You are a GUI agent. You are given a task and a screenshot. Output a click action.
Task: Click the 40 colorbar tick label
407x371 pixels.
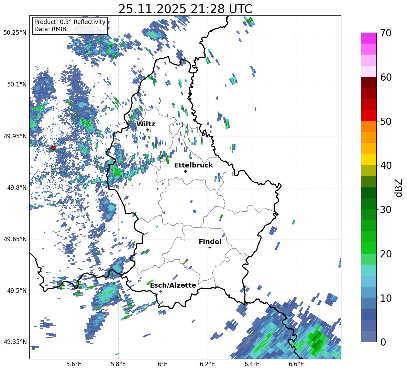[386, 165]
